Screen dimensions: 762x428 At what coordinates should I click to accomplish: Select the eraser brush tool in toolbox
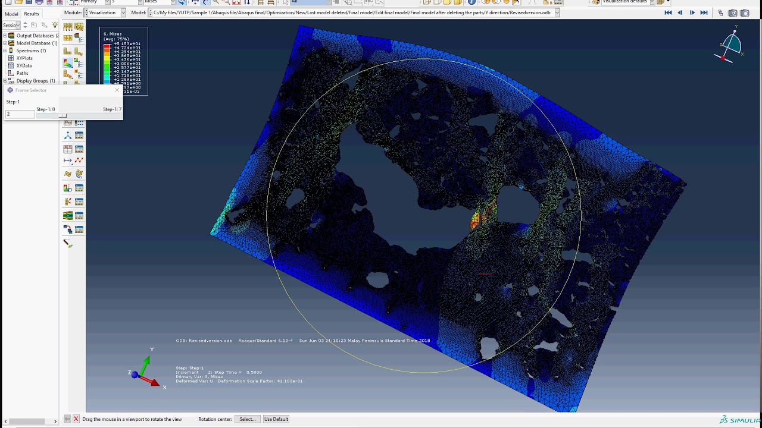[x=68, y=243]
